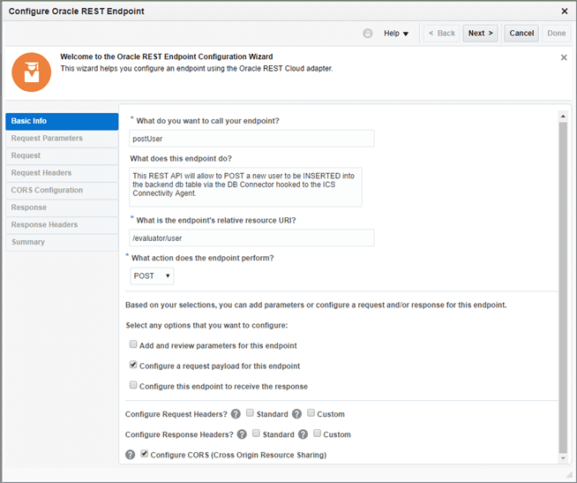The height and width of the screenshot is (483, 577).
Task: Select the Request Parameters step in sidebar
Action: point(47,139)
